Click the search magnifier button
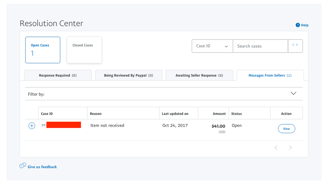This screenshot has width=324, height=182. pyautogui.click(x=295, y=46)
